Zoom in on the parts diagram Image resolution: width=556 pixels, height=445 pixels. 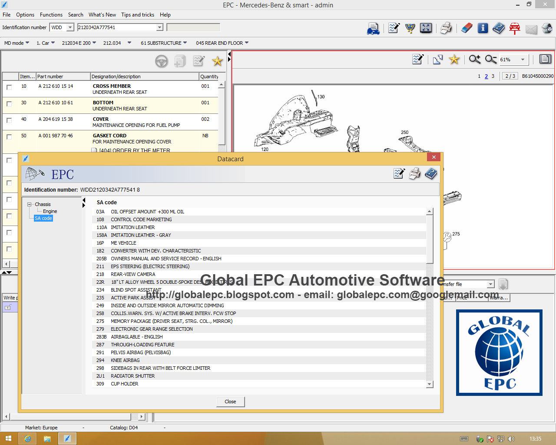click(474, 59)
